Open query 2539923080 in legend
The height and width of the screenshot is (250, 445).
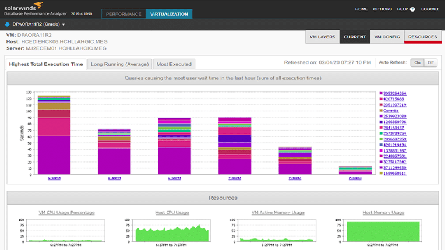point(394,116)
